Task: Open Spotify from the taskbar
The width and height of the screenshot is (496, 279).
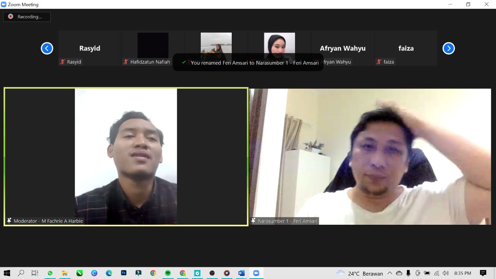Action: (168, 273)
